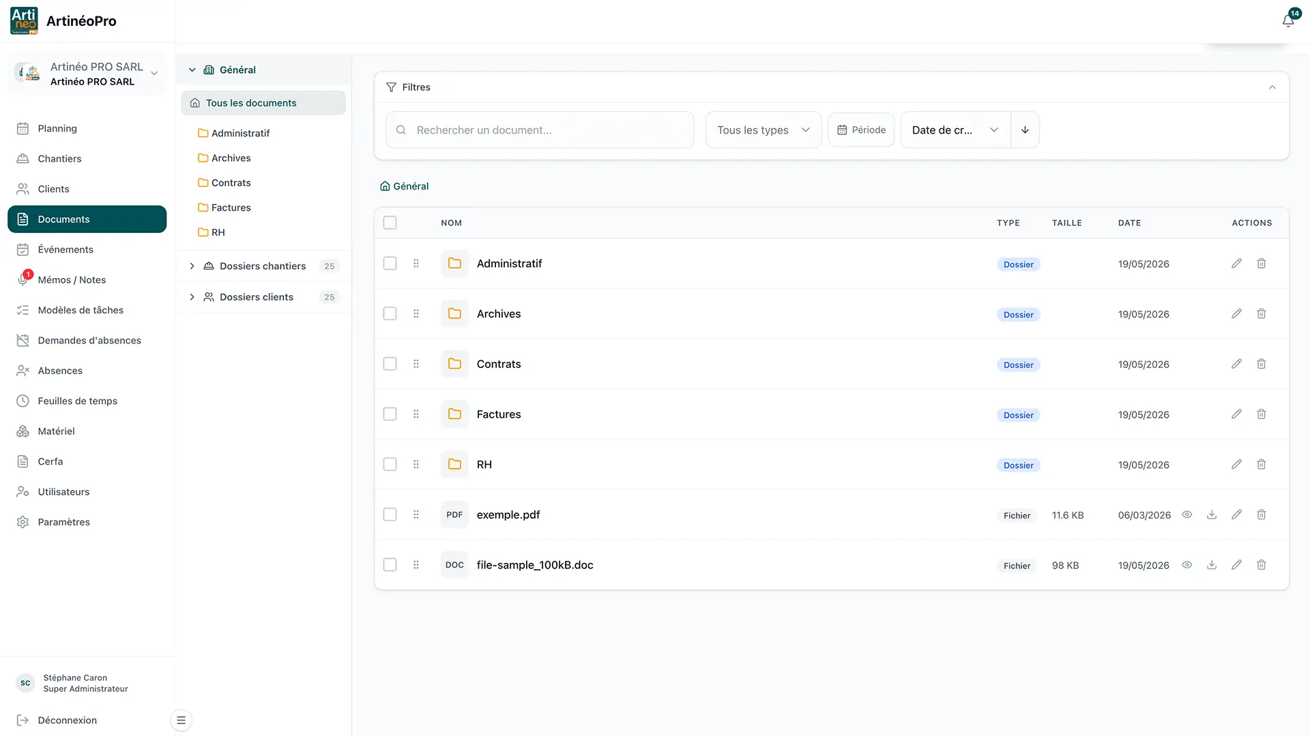Click the folder icon of Contrats row
The width and height of the screenshot is (1310, 736).
pos(454,364)
